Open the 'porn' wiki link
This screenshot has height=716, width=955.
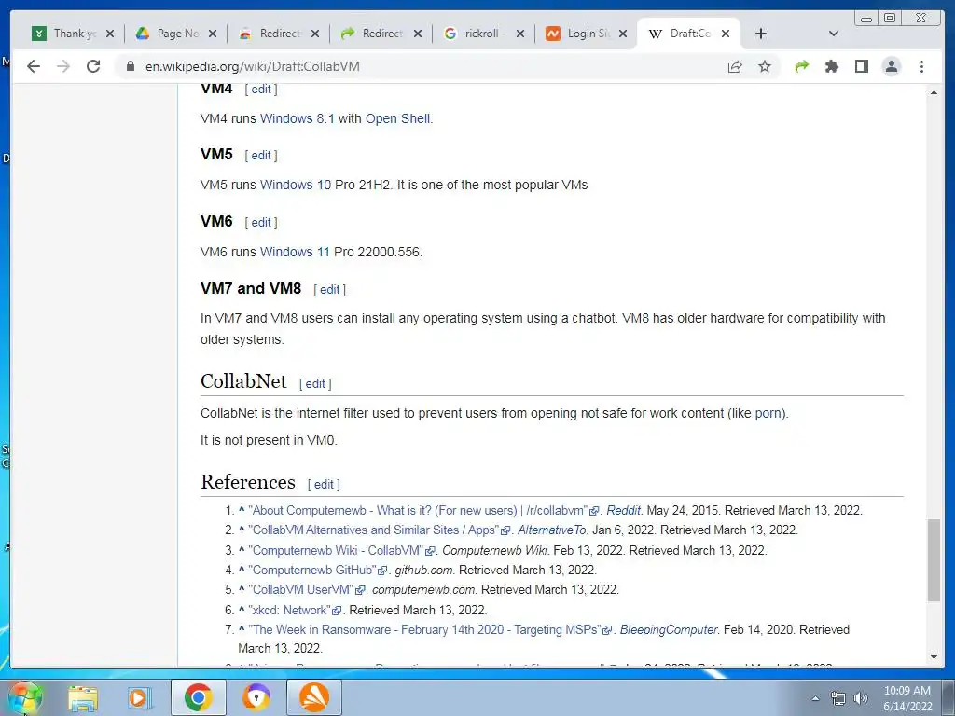(x=768, y=413)
